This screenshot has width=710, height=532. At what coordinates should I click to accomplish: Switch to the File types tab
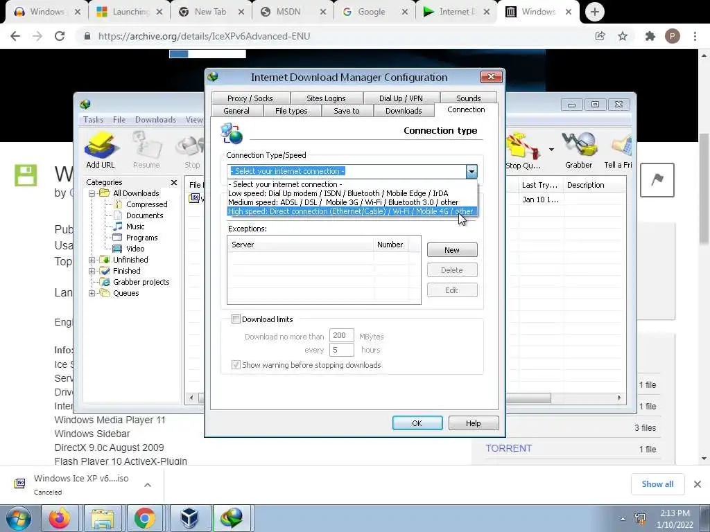[x=291, y=111]
